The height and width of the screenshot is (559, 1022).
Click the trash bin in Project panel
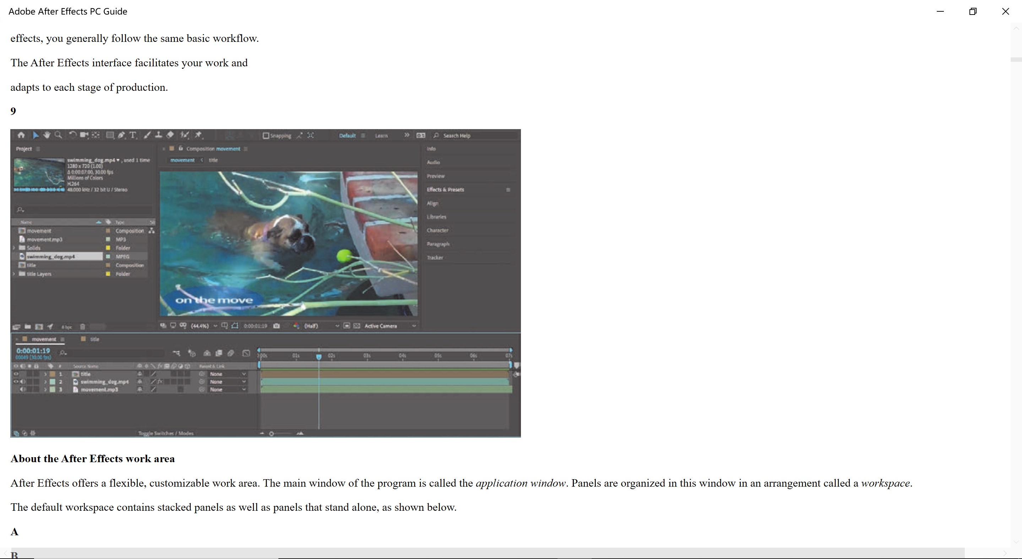click(x=82, y=327)
